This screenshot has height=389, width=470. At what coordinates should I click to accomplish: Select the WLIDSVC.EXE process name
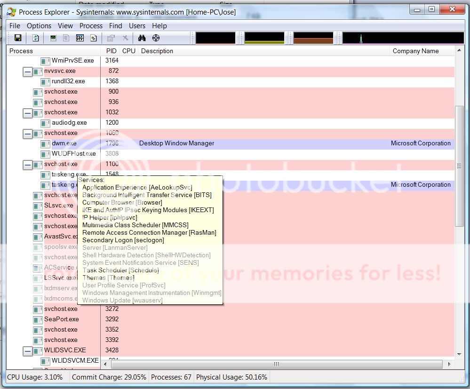click(65, 350)
